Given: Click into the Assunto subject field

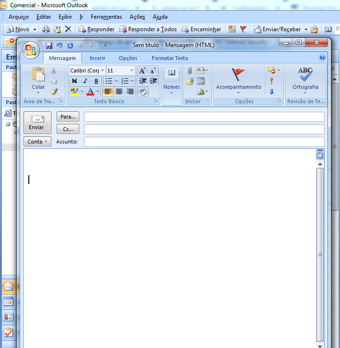Looking at the screenshot, I should coord(204,142).
